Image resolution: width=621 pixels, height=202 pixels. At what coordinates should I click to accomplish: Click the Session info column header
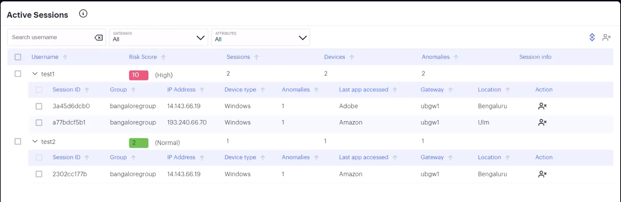click(x=535, y=57)
